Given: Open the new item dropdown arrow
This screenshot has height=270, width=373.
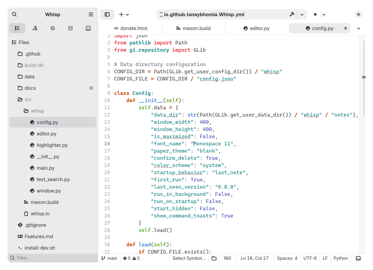Looking at the screenshot, I should click(x=128, y=14).
